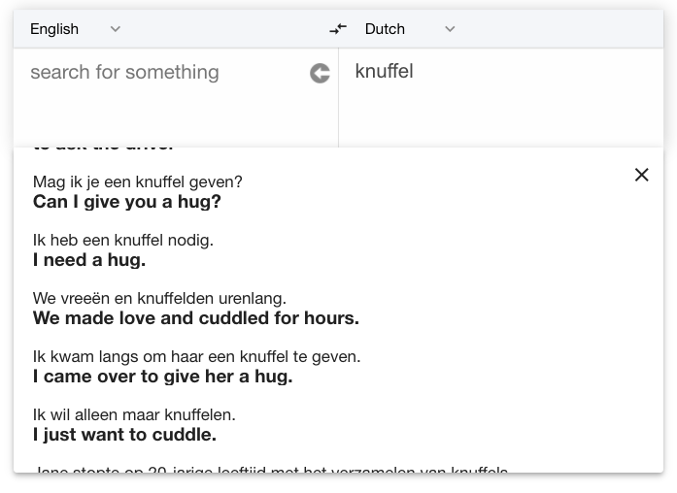Click translation 'I need a hug.'
This screenshot has width=677, height=493.
tap(89, 260)
